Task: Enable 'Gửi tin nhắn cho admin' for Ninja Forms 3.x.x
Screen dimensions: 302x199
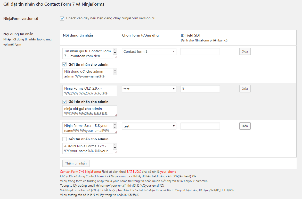Action: [64, 139]
